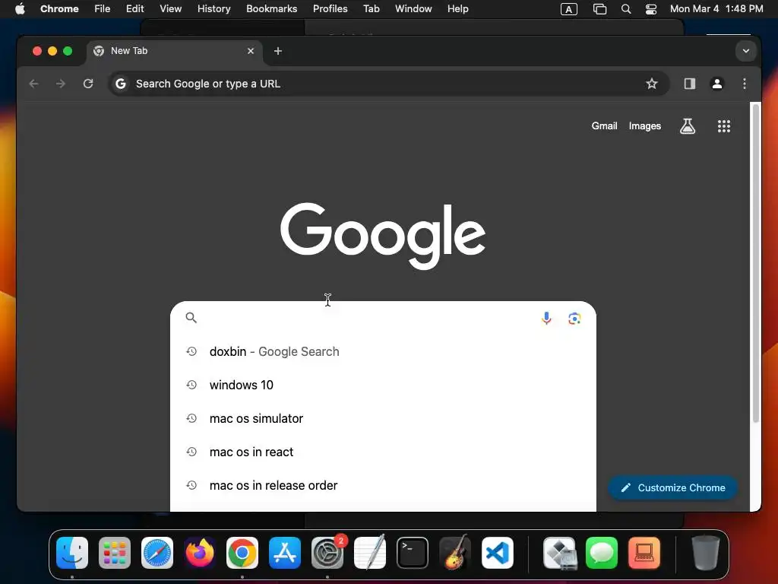Open Search Labs flask icon

pos(687,126)
